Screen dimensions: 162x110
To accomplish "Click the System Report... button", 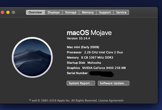I will pyautogui.click(x=81, y=83).
